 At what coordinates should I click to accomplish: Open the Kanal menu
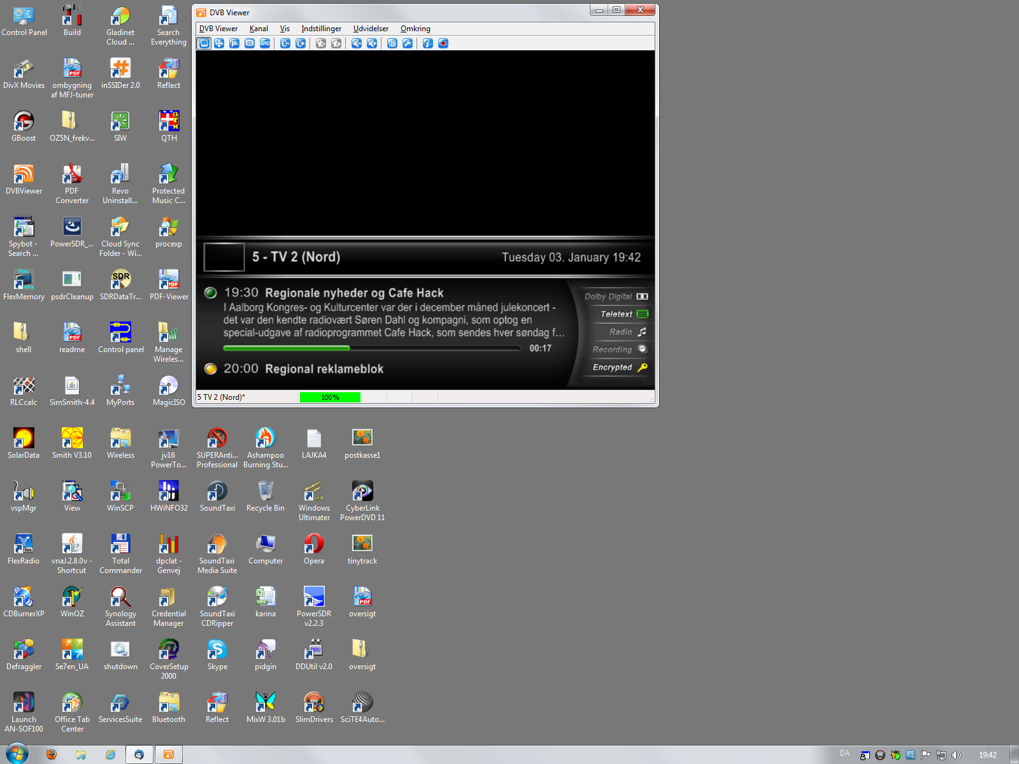click(x=259, y=29)
